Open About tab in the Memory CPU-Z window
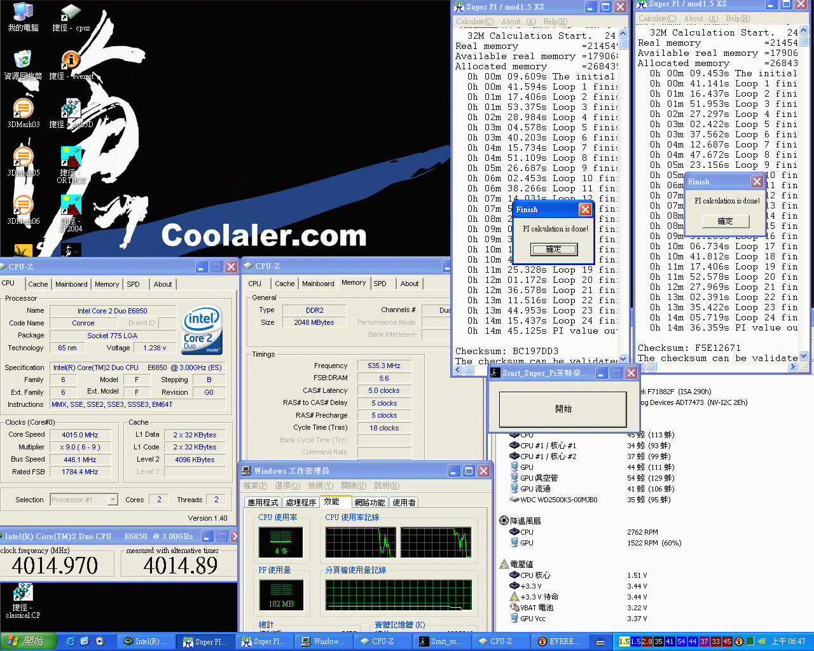Screen dimensions: 814x651 (410, 284)
